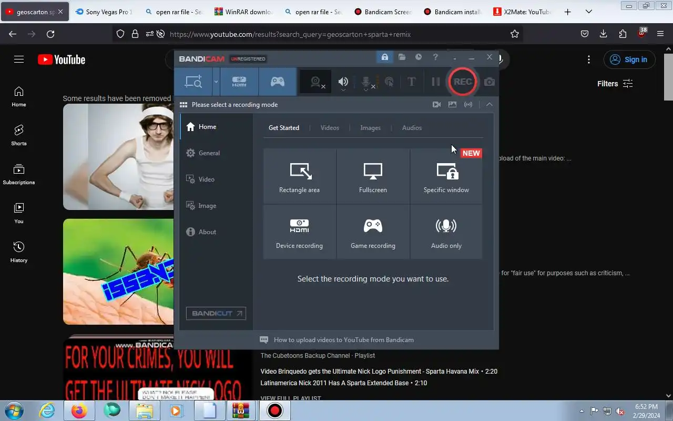This screenshot has width=673, height=421.
Task: Switch to the Get Started tab
Action: pos(284,128)
